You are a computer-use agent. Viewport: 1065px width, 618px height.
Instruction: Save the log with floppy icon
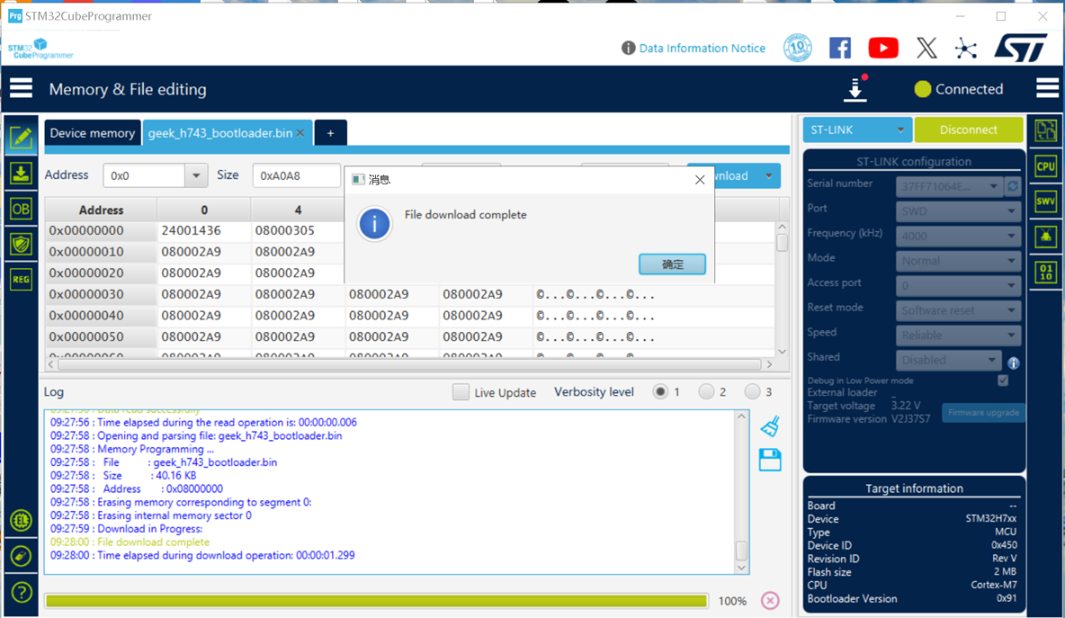[770, 461]
